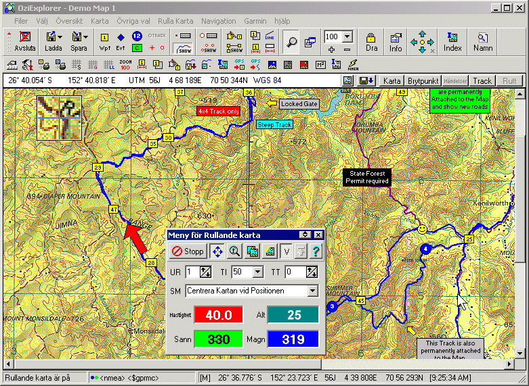Click the zoomed map thumbnail in map corner
529x386 pixels.
(x=59, y=118)
